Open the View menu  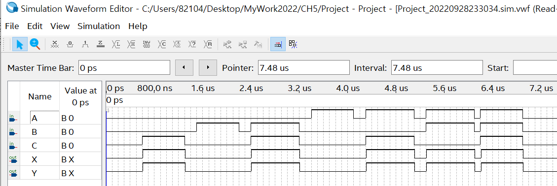tap(60, 26)
